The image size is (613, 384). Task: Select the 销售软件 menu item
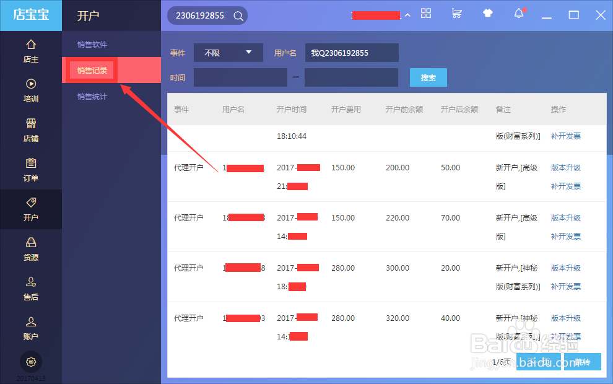(92, 44)
